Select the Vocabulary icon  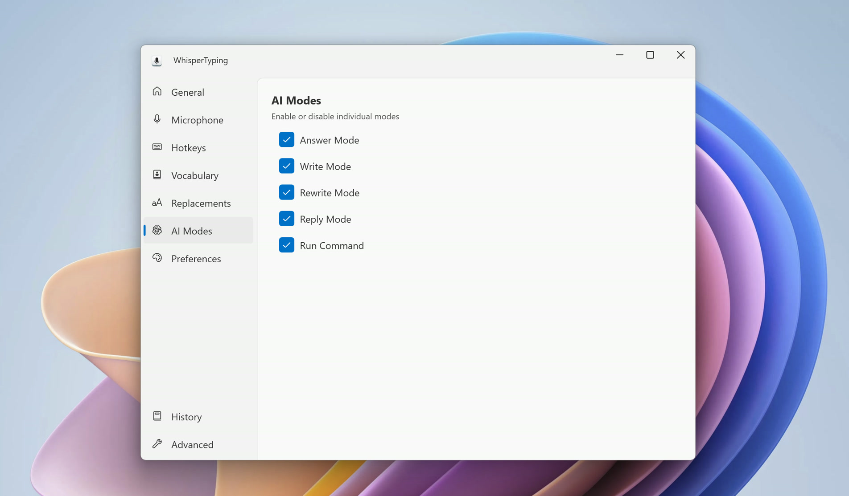157,175
